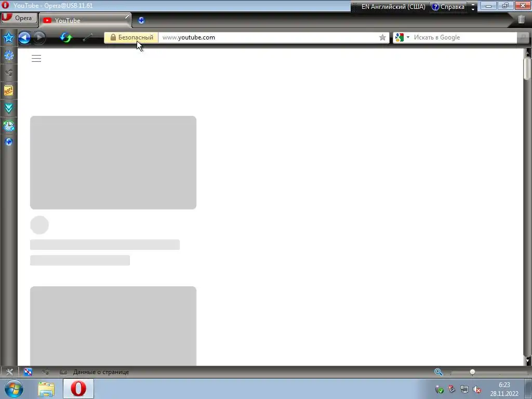Click the volume muted tray icon

click(x=477, y=390)
